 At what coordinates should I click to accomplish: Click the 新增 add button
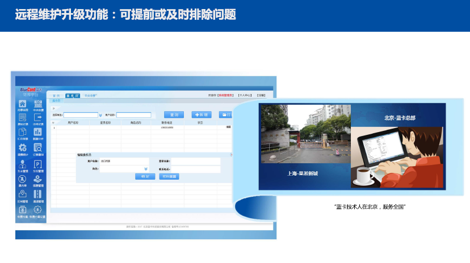tap(202, 114)
